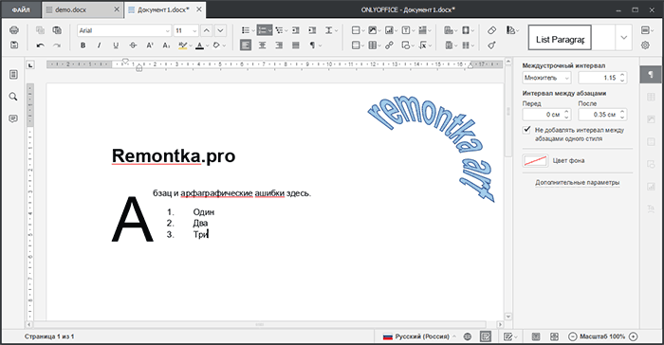This screenshot has width=664, height=345.
Task: Decrease paragraph indent
Action: coord(296,30)
